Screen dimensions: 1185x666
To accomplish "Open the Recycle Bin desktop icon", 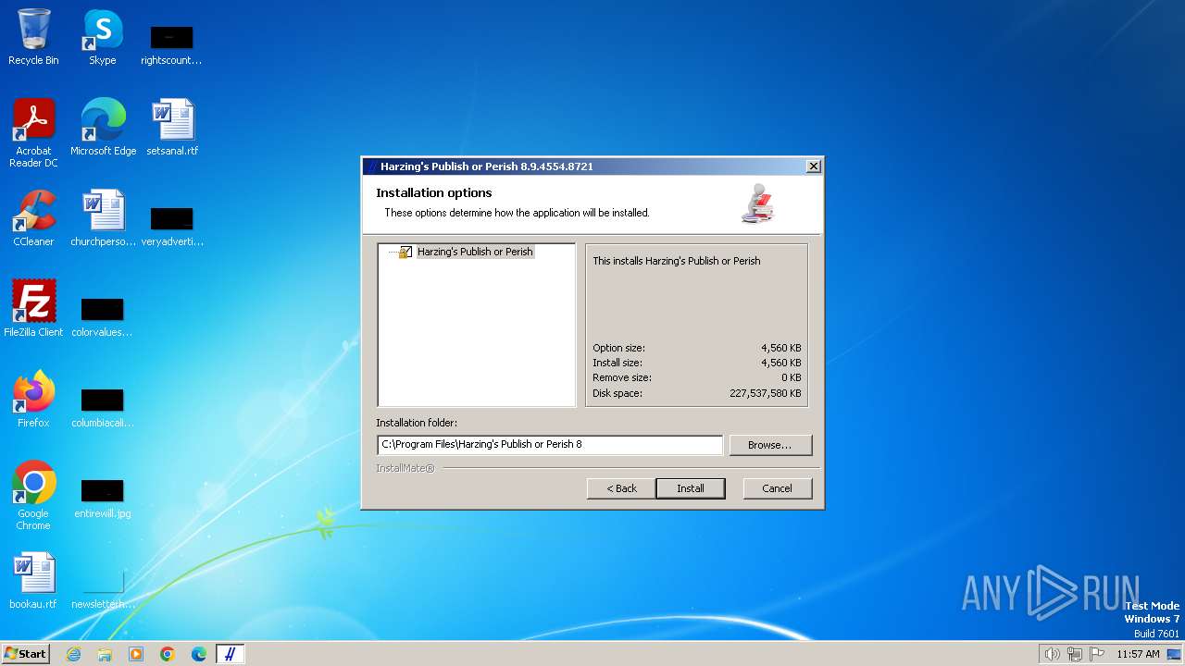I will pyautogui.click(x=33, y=37).
